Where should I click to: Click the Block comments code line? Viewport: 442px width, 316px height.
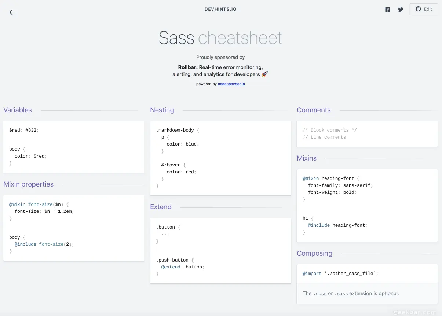(329, 130)
